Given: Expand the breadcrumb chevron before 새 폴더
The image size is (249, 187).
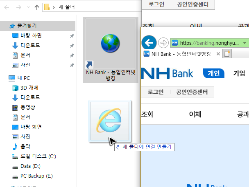Looking at the screenshot, I should coord(54,7).
